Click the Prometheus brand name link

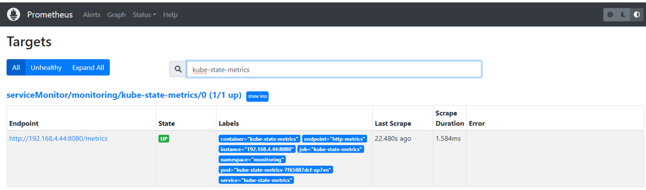pyautogui.click(x=50, y=15)
